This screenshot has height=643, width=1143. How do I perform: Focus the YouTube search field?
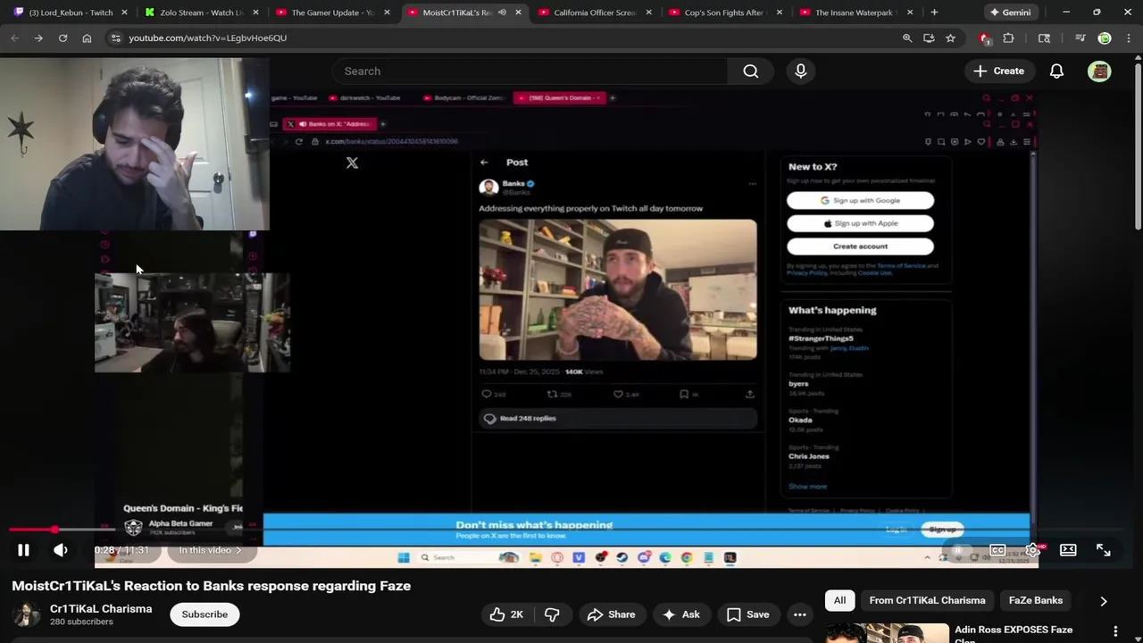click(x=530, y=71)
